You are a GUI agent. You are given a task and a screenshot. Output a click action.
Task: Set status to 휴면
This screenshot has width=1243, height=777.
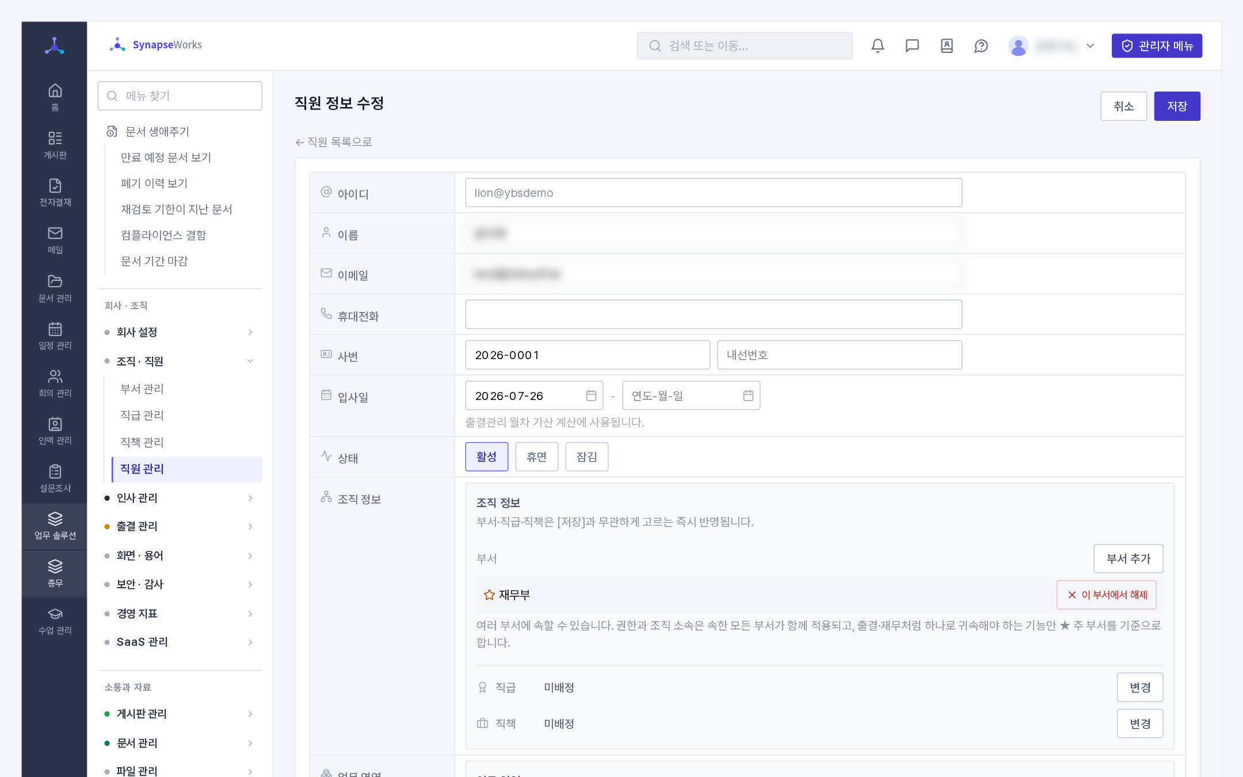[536, 456]
